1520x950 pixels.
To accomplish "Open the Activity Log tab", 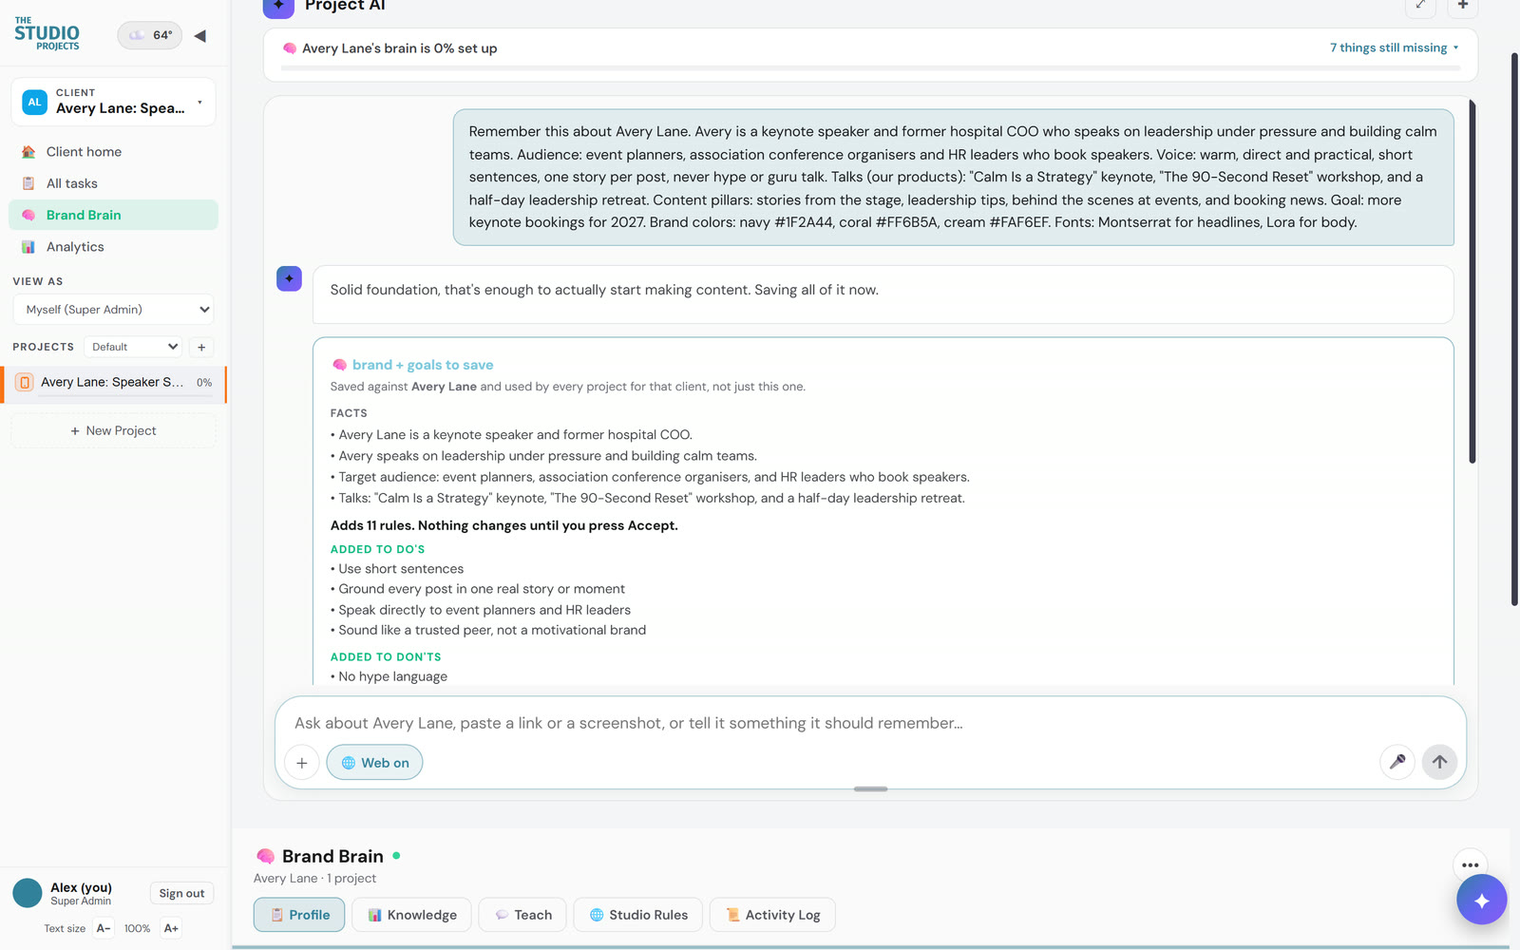I will pos(772,915).
